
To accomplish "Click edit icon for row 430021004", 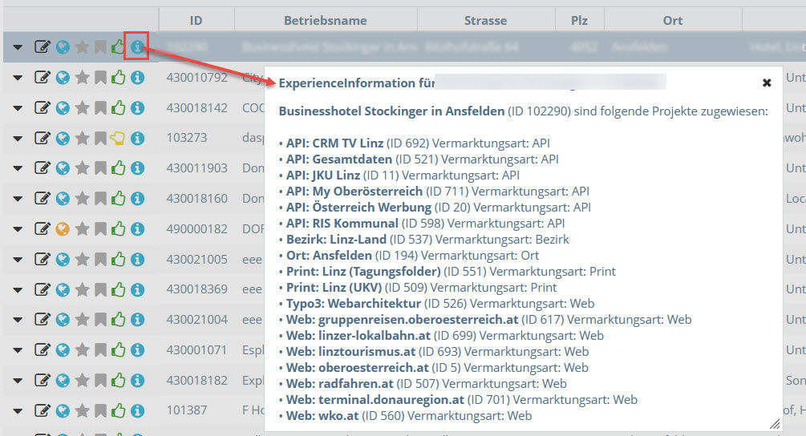I will [x=43, y=320].
